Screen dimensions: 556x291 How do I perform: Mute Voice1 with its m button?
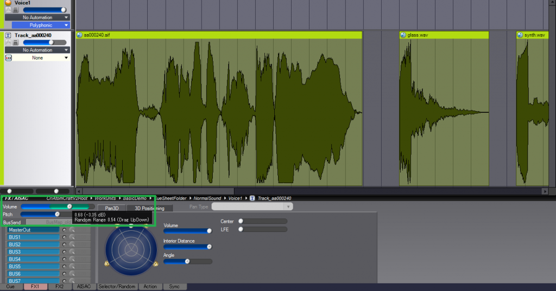(x=16, y=10)
